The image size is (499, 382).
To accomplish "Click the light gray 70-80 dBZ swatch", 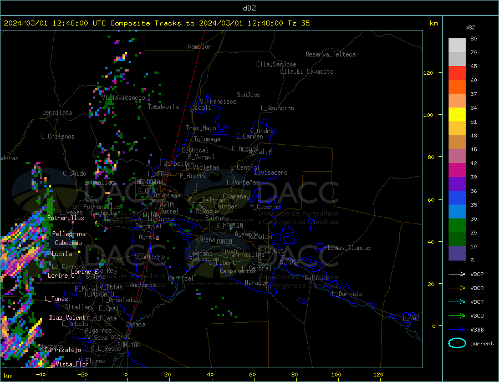I will coord(457,45).
